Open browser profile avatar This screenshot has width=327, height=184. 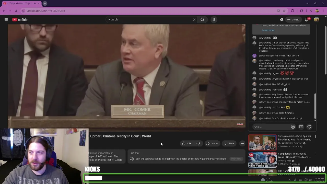(x=317, y=11)
